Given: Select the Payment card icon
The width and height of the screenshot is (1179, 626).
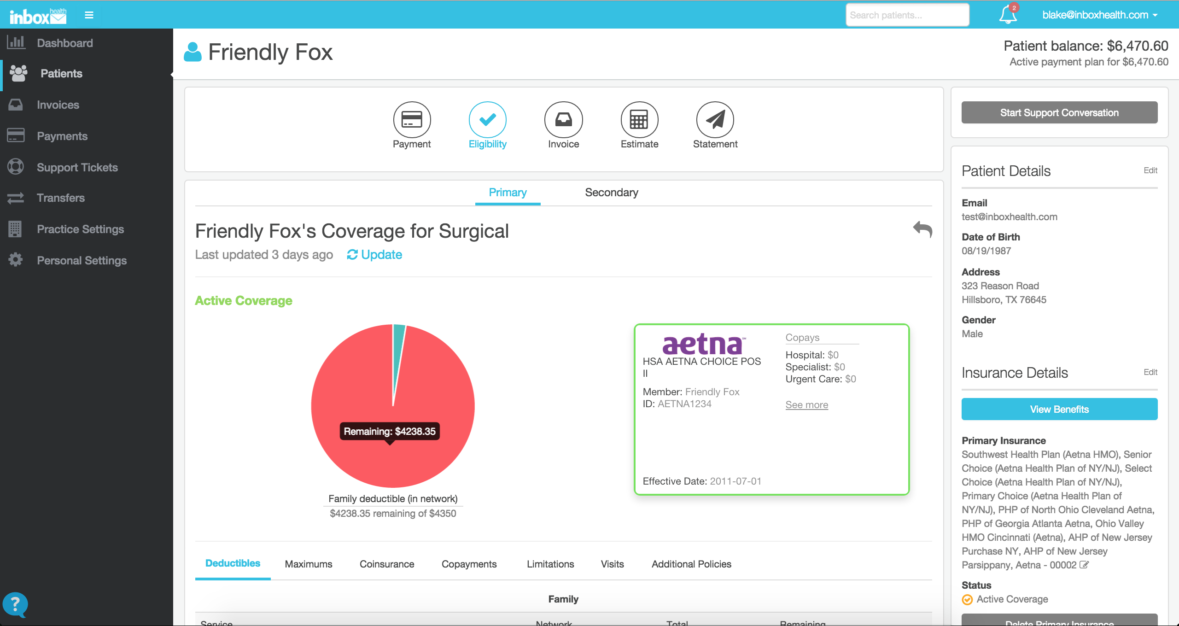Looking at the screenshot, I should (411, 121).
